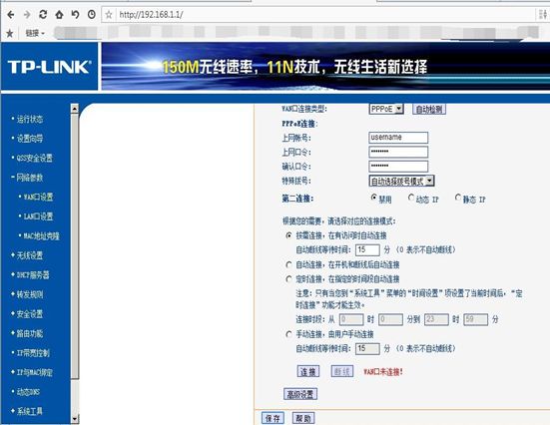Image resolution: width=550 pixels, height=425 pixels.
Task: Open 链接 bookmarks folder dropdown
Action: tap(35, 33)
